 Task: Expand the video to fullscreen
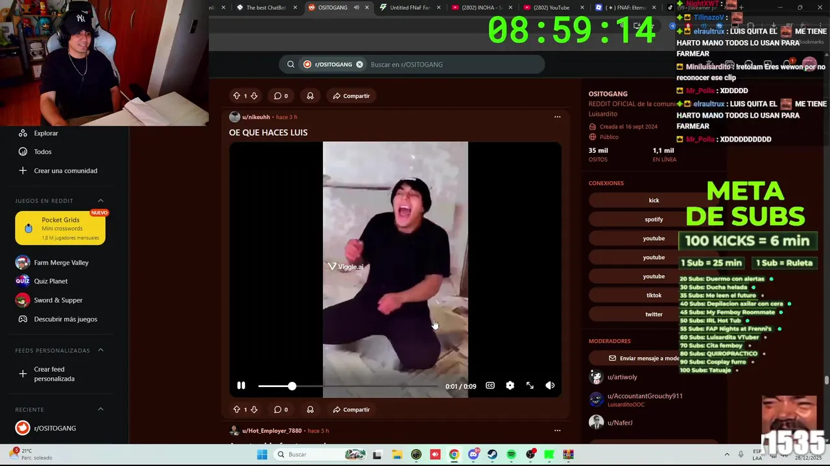[x=530, y=386]
